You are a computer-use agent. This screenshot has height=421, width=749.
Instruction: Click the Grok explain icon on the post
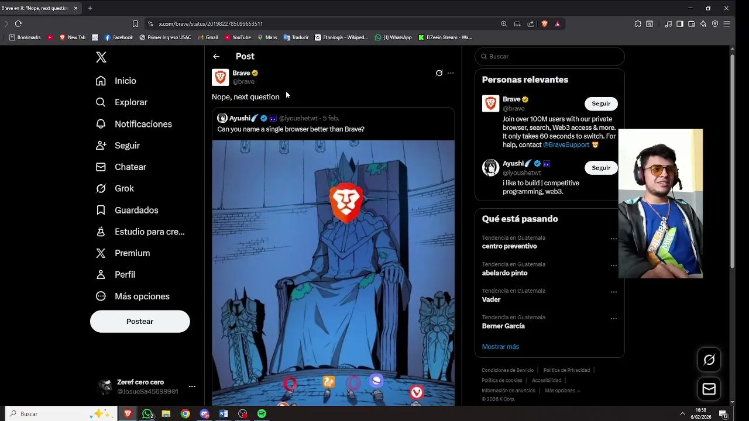coord(439,73)
